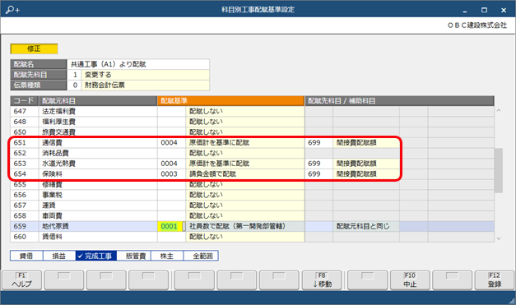Select row 655 修繕費
Image resolution: width=516 pixels, height=305 pixels.
click(x=252, y=184)
